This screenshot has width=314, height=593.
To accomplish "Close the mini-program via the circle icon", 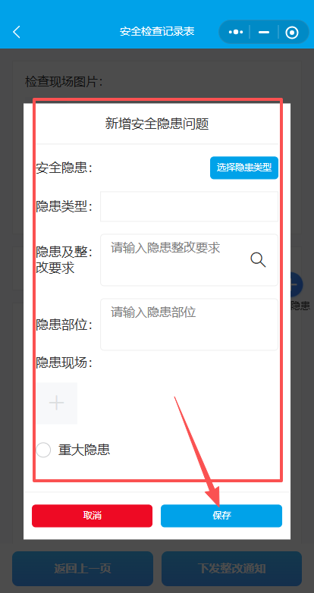I will tap(292, 33).
